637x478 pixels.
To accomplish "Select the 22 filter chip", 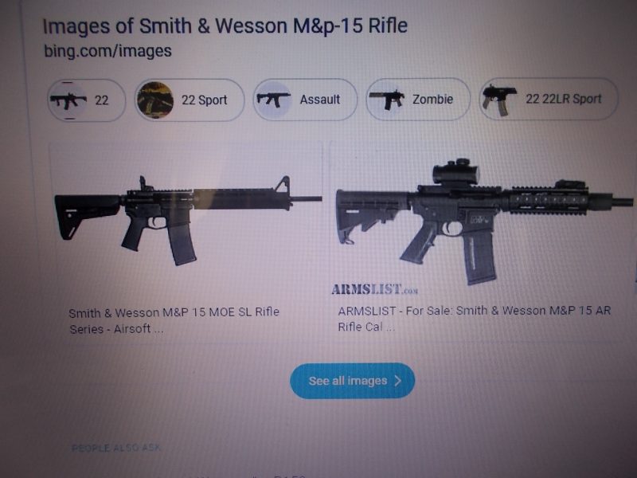I will [86, 100].
